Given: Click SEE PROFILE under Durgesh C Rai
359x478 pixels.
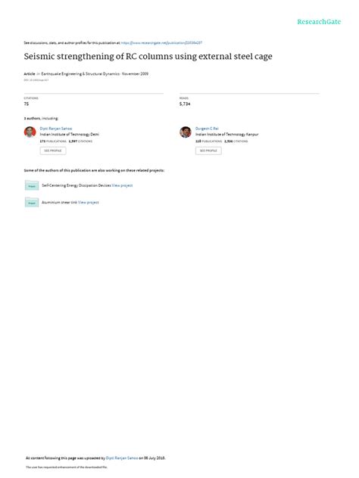Looking at the screenshot, I should pyautogui.click(x=208, y=151).
